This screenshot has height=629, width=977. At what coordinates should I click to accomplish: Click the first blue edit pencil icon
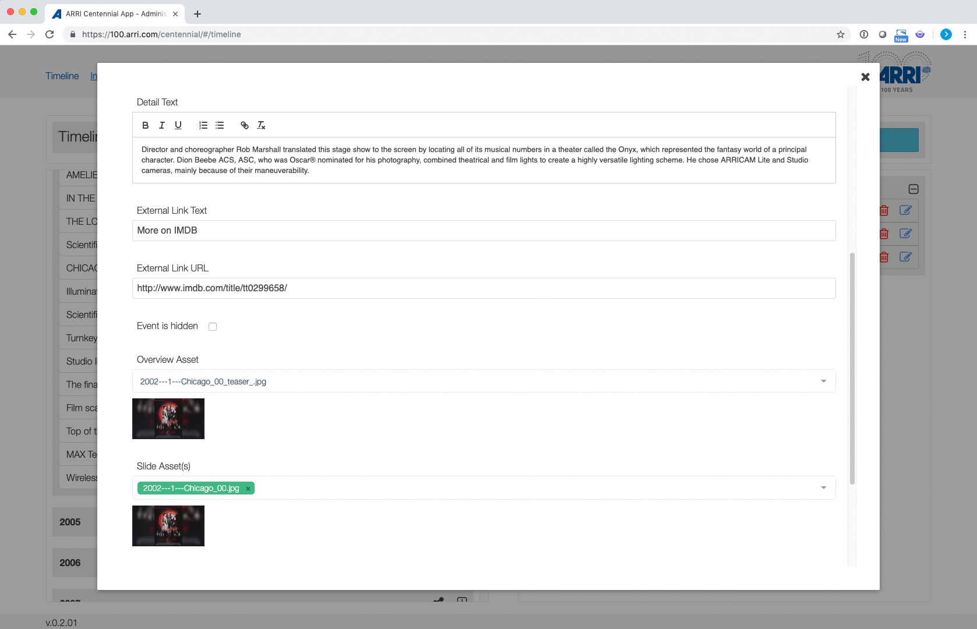[x=905, y=210]
